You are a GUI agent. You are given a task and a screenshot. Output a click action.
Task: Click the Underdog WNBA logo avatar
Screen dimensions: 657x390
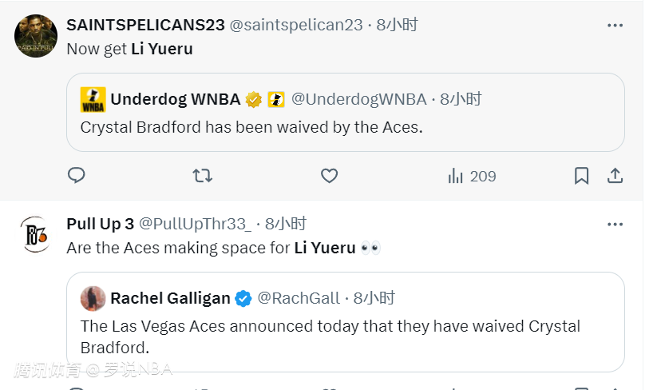(x=93, y=100)
